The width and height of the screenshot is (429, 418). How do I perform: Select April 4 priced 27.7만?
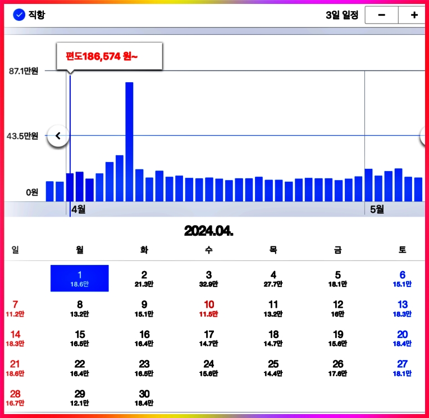click(x=273, y=278)
